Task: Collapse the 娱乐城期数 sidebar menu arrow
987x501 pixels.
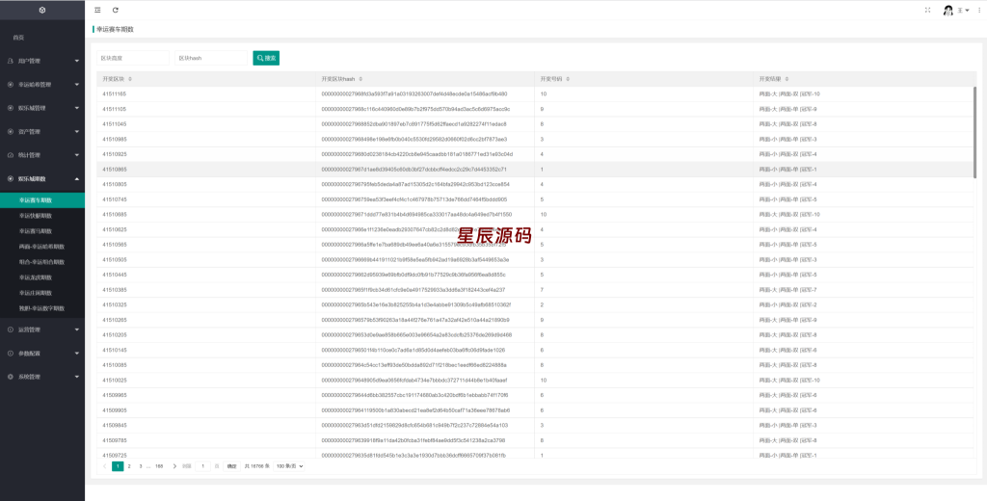Action: pos(77,179)
